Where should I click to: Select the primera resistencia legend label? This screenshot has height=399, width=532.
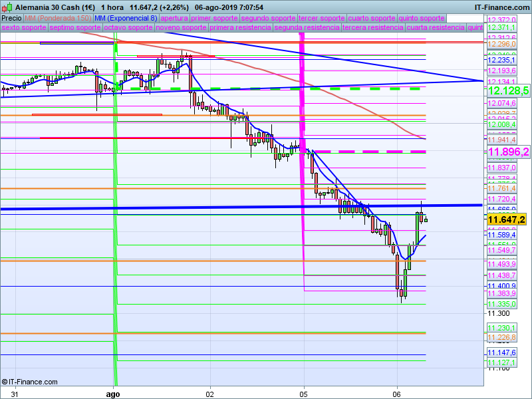coord(240,27)
